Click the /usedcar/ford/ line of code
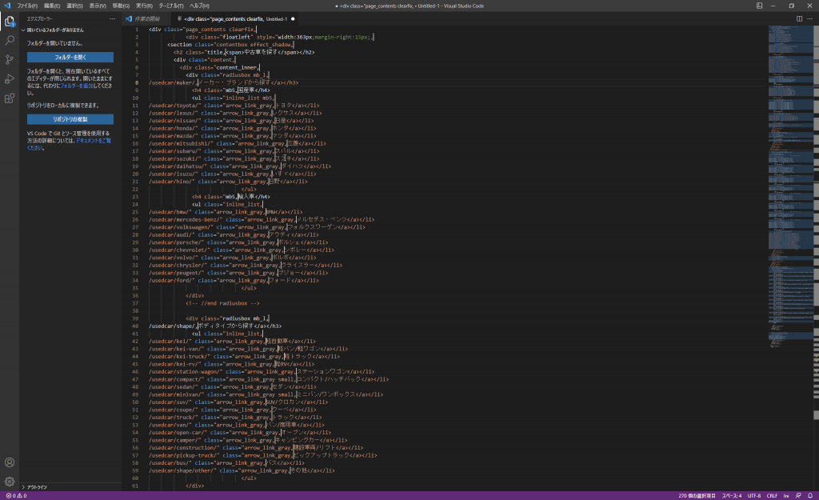Viewport: 819px width, 500px height. 234,280
